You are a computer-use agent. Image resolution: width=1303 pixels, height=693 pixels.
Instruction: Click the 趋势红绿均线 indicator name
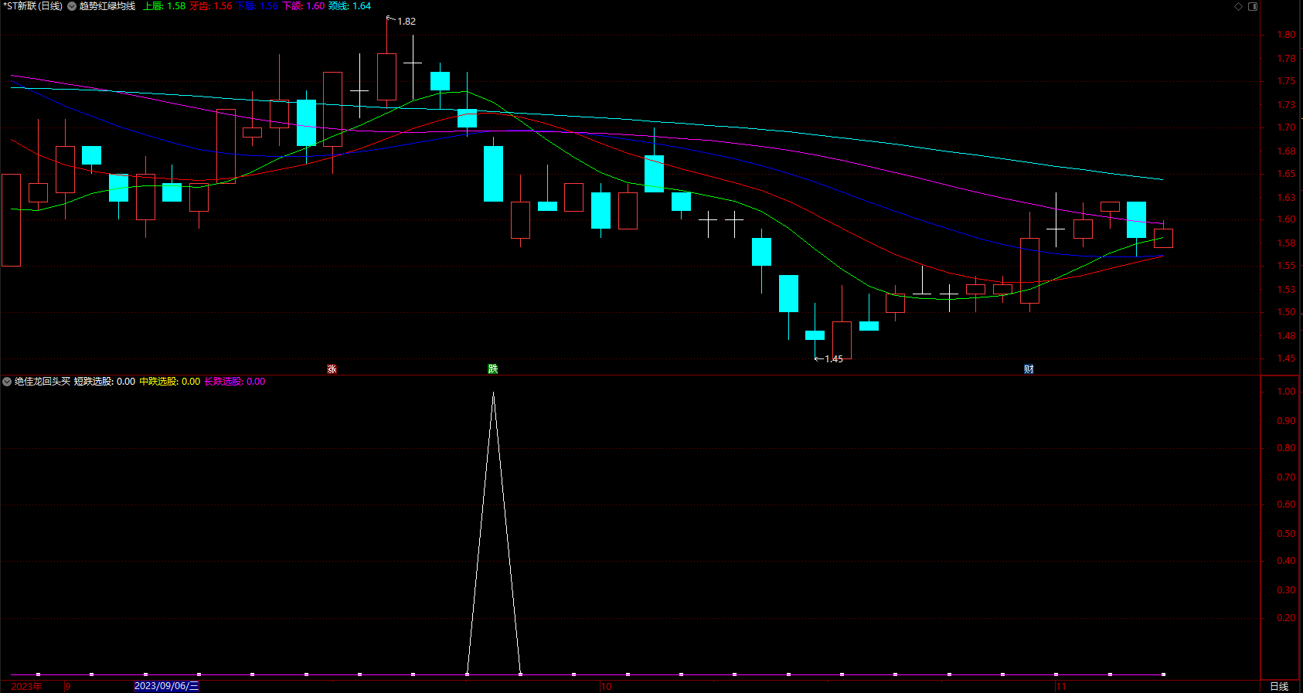pyautogui.click(x=107, y=6)
